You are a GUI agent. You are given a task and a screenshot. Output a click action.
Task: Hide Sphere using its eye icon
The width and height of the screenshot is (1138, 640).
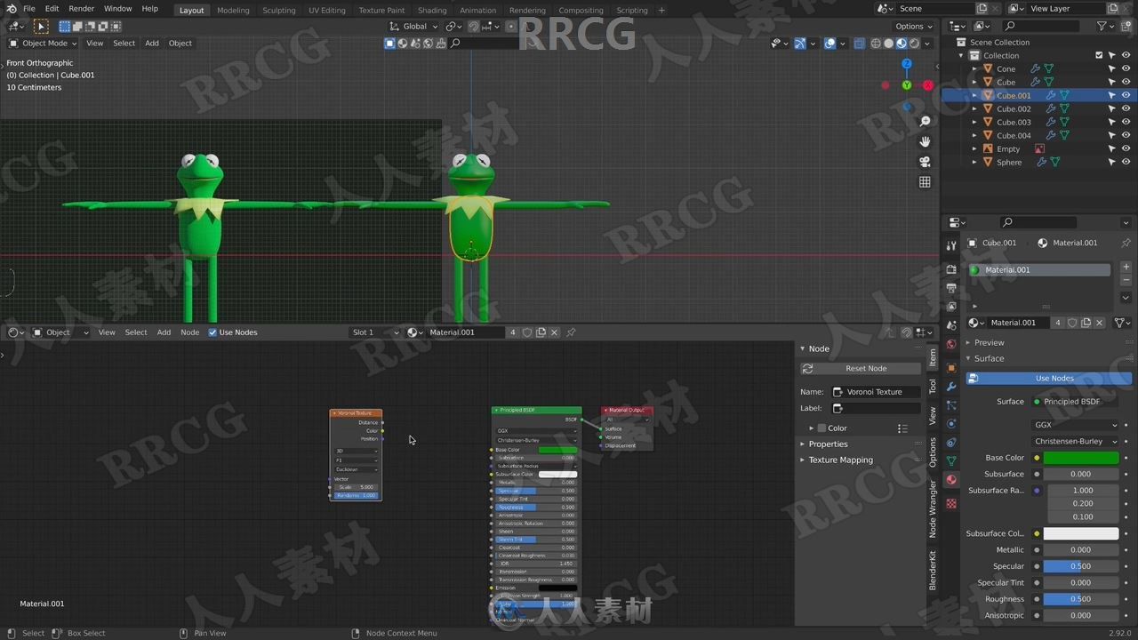[1126, 162]
